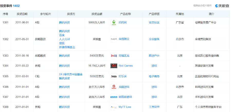The height and width of the screenshot is (112, 231).
Task: Open the 妈妈网 product link
Action: point(123,23)
